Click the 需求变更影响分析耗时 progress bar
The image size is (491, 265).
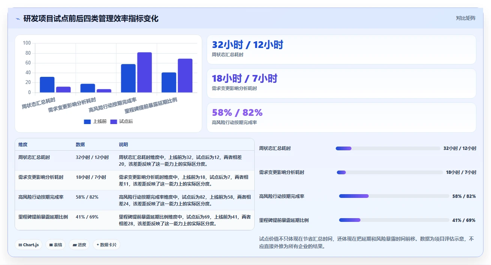(x=390, y=172)
